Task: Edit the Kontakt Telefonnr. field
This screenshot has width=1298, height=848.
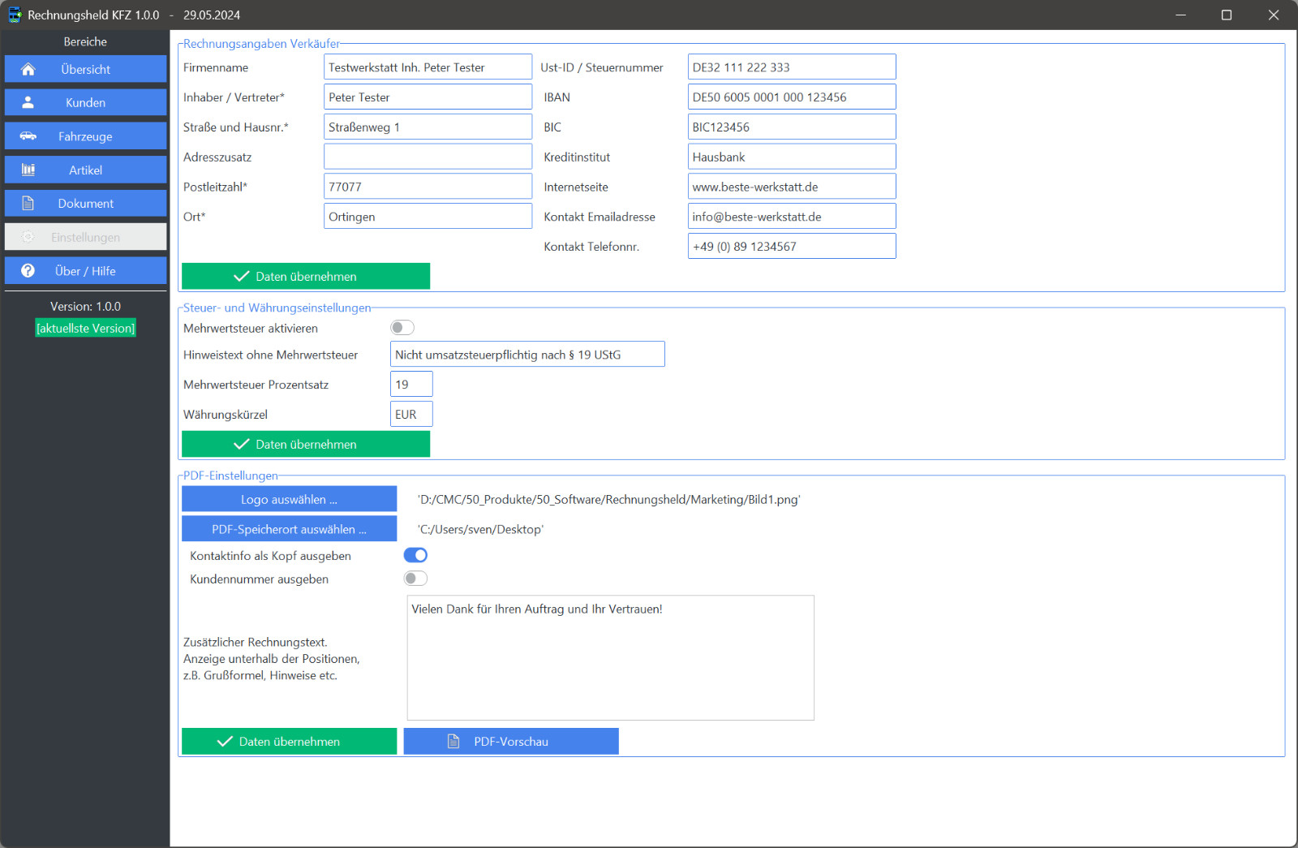Action: click(792, 247)
